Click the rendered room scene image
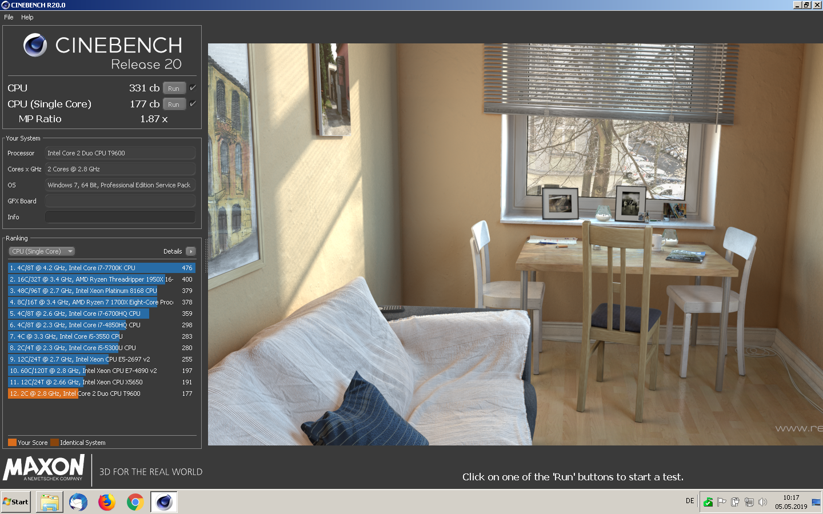 pos(515,244)
